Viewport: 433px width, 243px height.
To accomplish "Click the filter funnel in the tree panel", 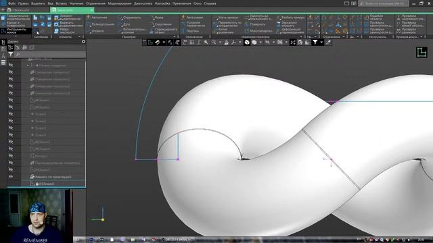I will pyautogui.click(x=11, y=55).
